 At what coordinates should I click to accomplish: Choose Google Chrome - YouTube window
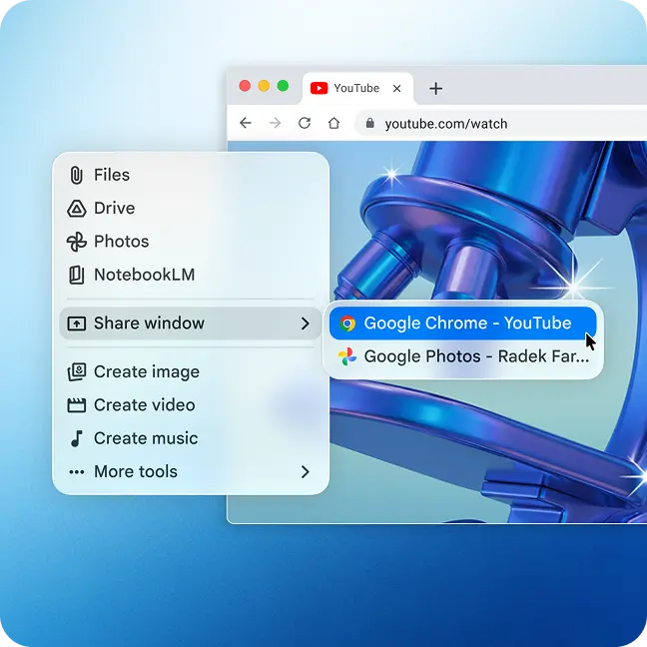pyautogui.click(x=462, y=323)
